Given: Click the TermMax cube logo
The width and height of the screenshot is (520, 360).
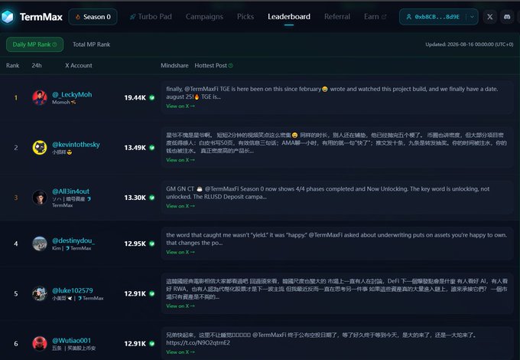Looking at the screenshot, I should pos(8,17).
